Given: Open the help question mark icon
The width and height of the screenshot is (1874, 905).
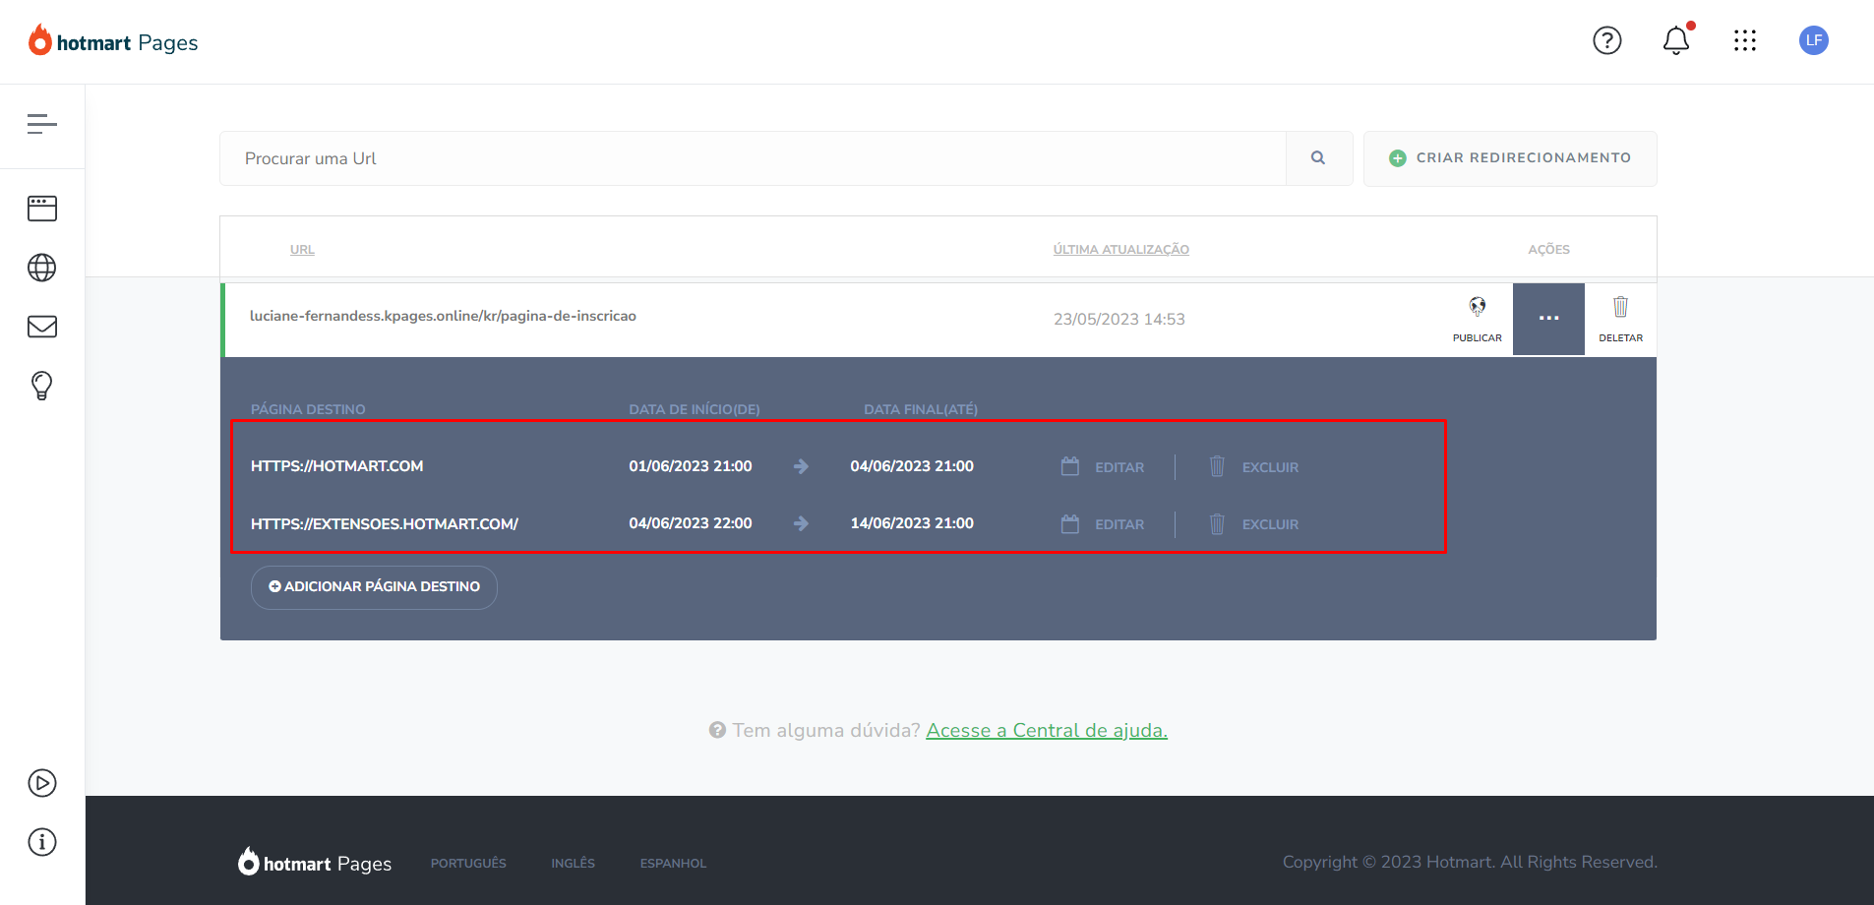Looking at the screenshot, I should coord(1607,40).
